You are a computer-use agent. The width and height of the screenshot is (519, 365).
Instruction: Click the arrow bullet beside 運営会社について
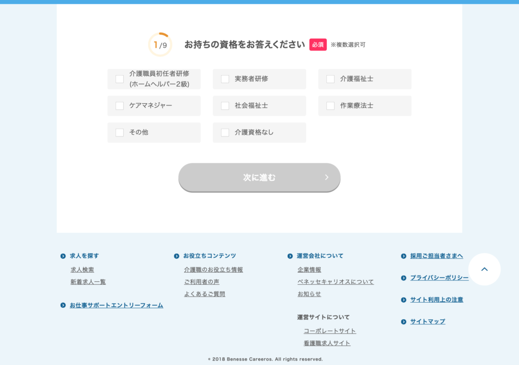point(290,256)
